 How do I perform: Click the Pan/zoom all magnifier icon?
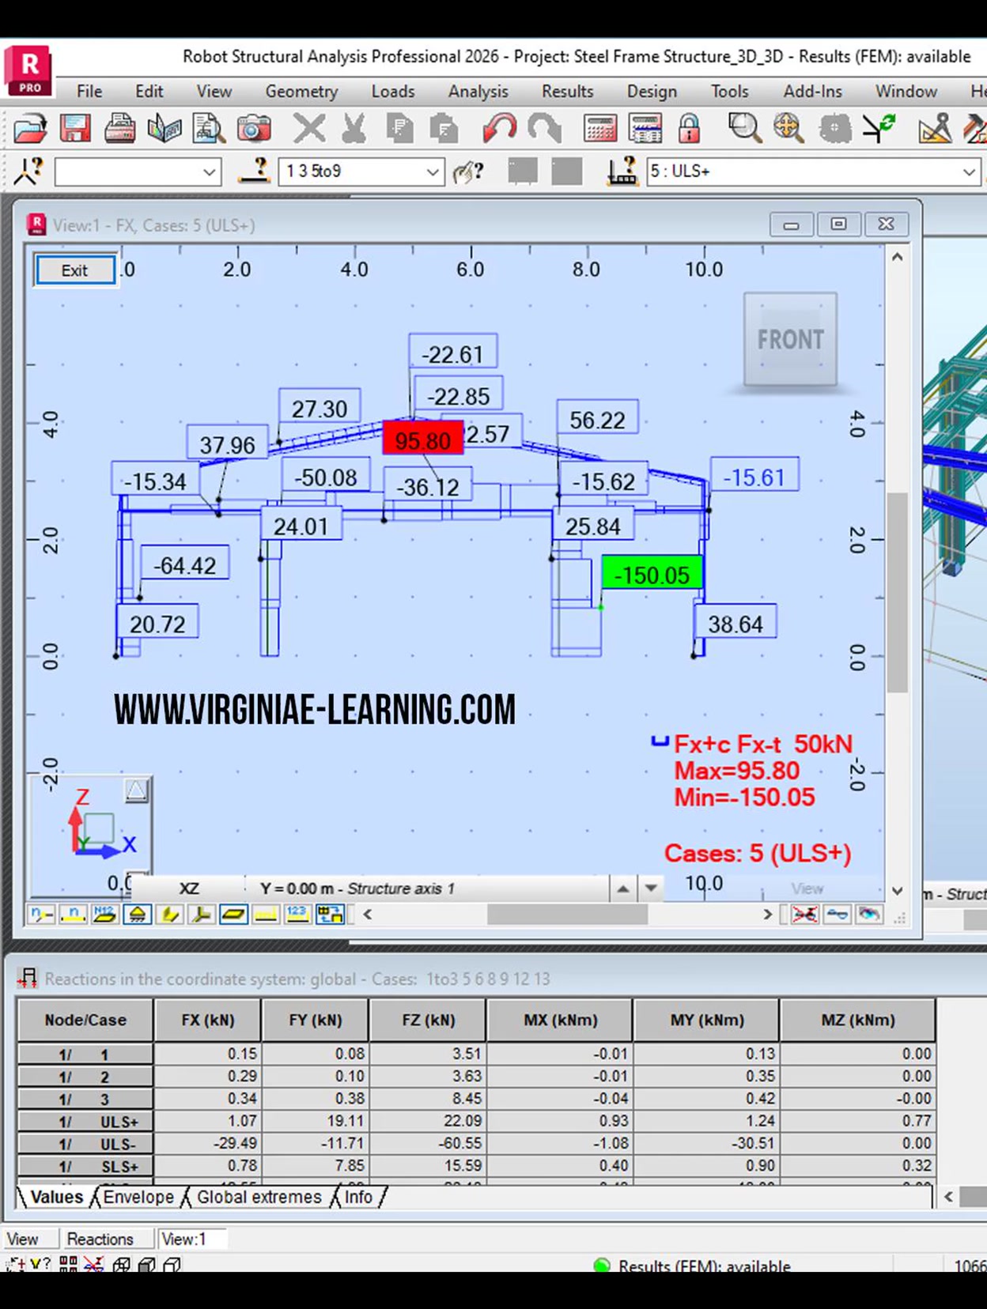point(788,128)
